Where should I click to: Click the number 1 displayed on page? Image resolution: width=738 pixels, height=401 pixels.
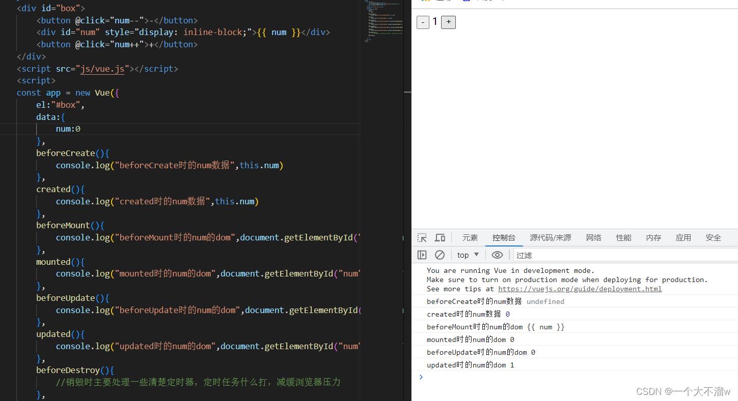point(435,22)
